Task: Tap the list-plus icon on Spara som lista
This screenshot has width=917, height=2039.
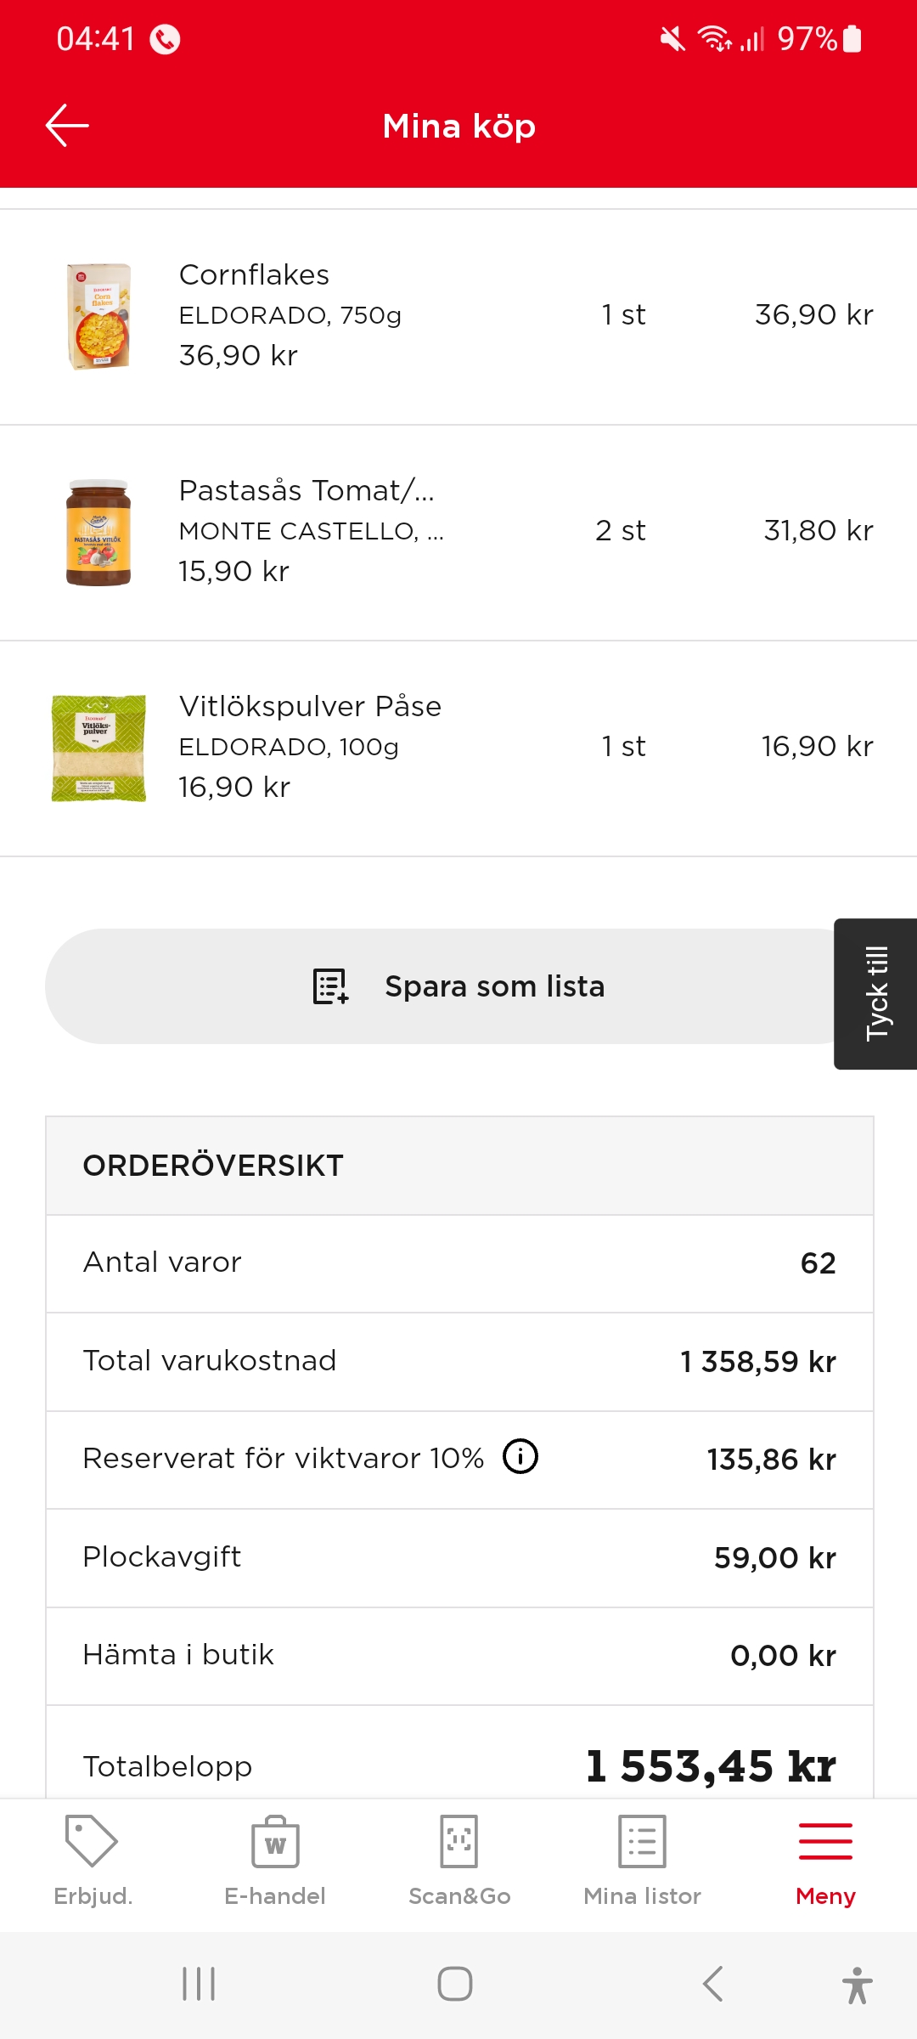Action: (331, 986)
